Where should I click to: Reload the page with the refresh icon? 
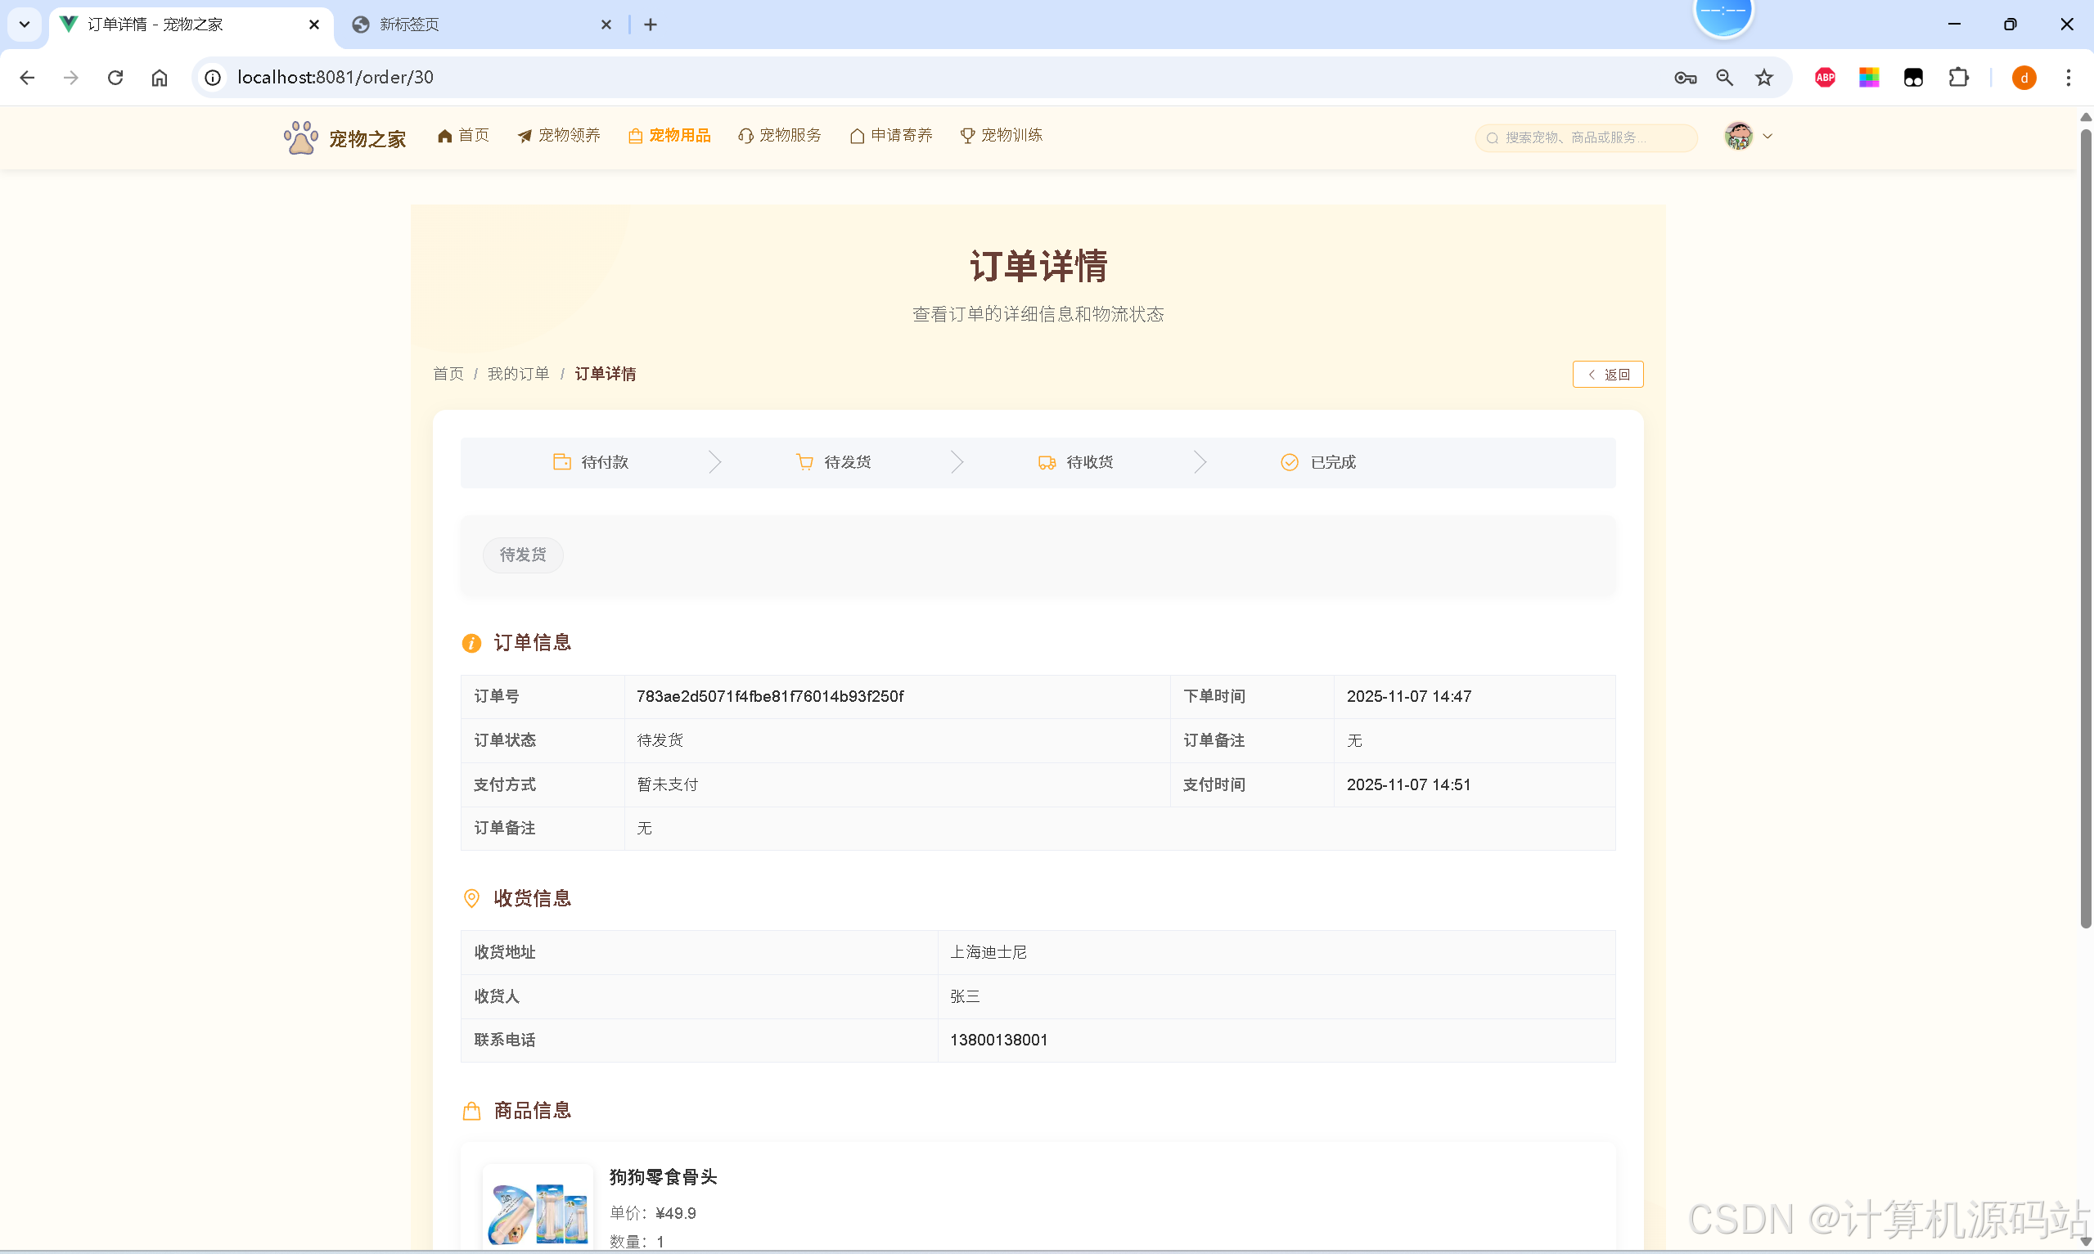115,78
